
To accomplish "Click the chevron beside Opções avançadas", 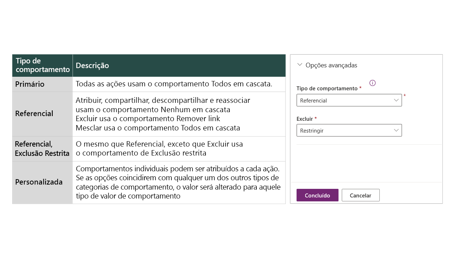I will (x=299, y=65).
